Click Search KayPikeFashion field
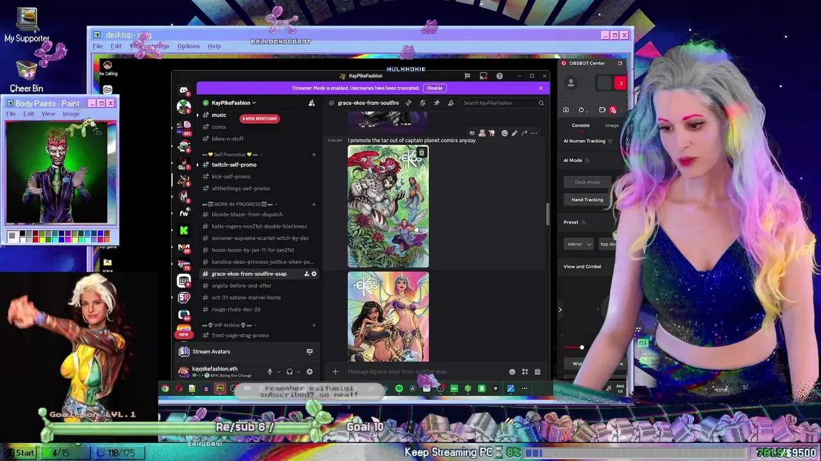821x461 pixels. [x=504, y=102]
